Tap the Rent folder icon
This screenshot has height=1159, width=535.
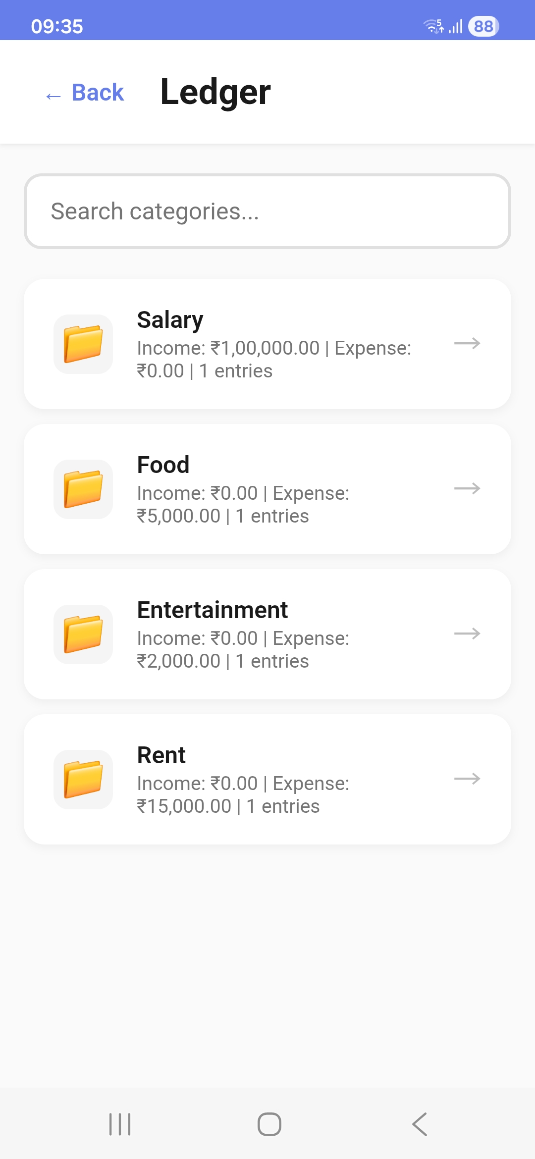coord(83,780)
